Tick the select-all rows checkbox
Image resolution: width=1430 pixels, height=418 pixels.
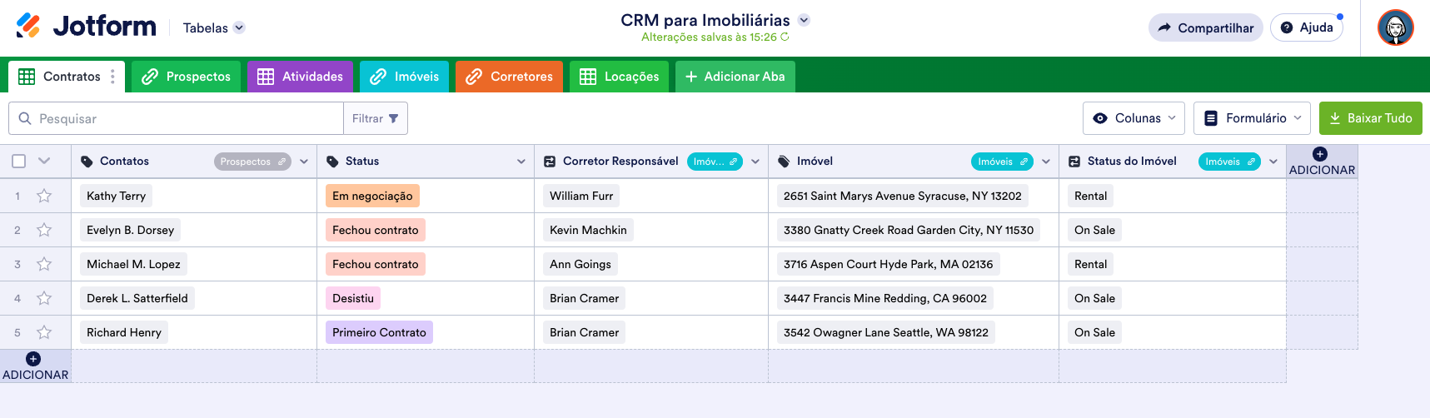click(18, 161)
